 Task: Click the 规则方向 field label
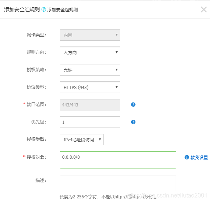pos(36,52)
